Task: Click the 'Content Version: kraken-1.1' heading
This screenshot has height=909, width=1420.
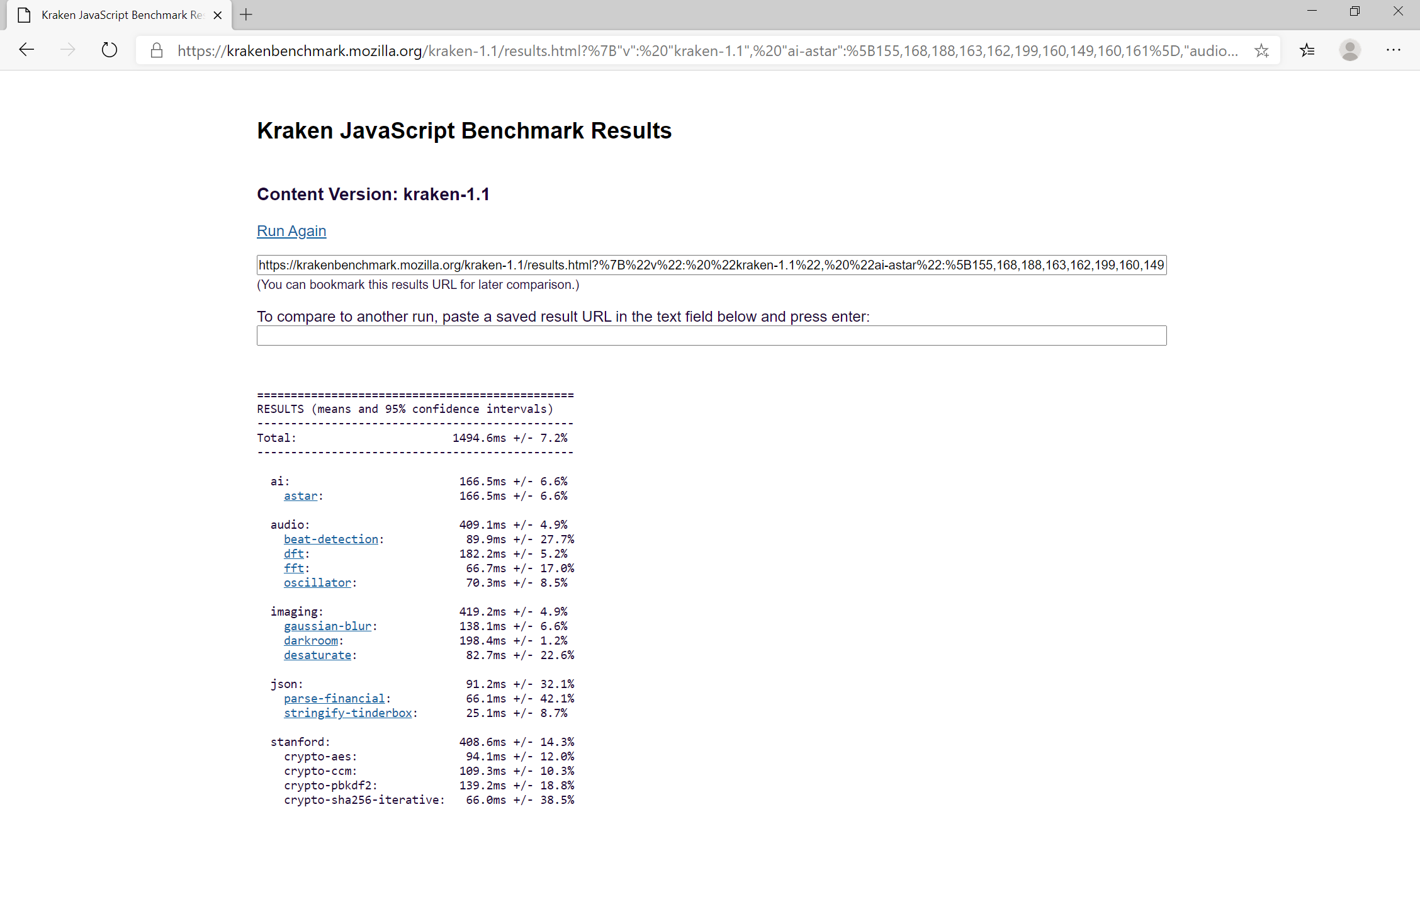Action: [x=373, y=195]
